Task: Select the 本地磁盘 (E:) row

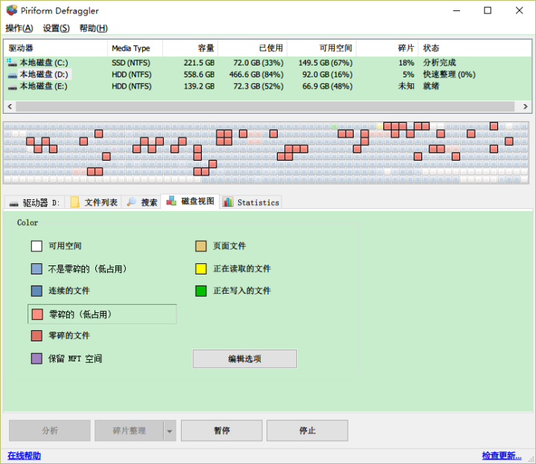Action: tap(268, 86)
